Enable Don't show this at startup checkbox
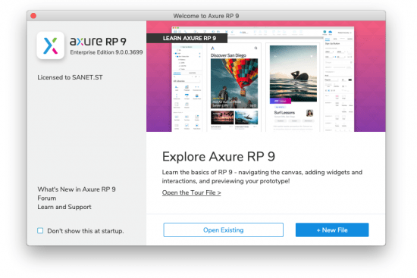The image size is (417, 278). click(x=40, y=230)
